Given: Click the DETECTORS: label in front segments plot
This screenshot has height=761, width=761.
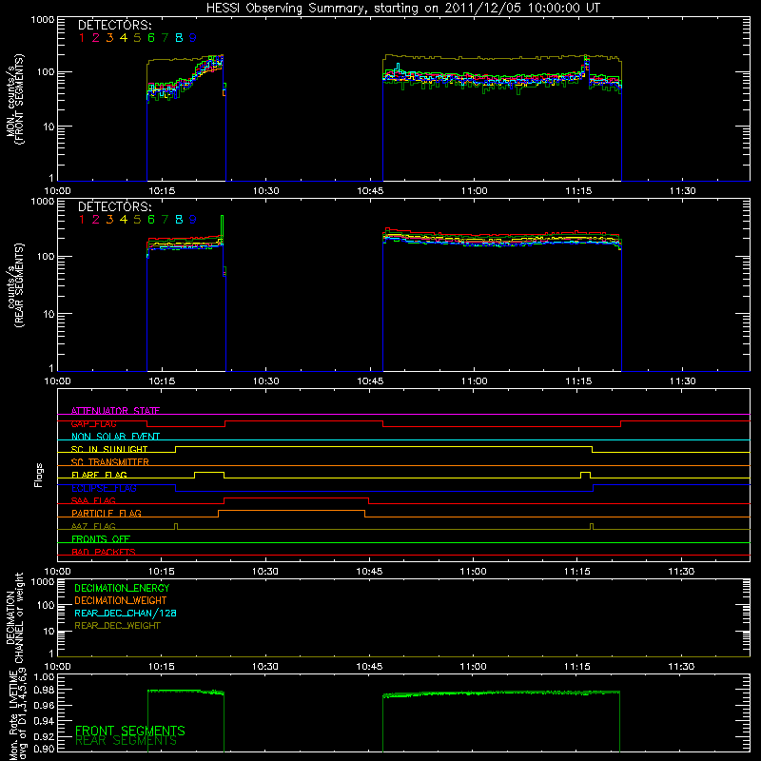Looking at the screenshot, I should pos(114,25).
